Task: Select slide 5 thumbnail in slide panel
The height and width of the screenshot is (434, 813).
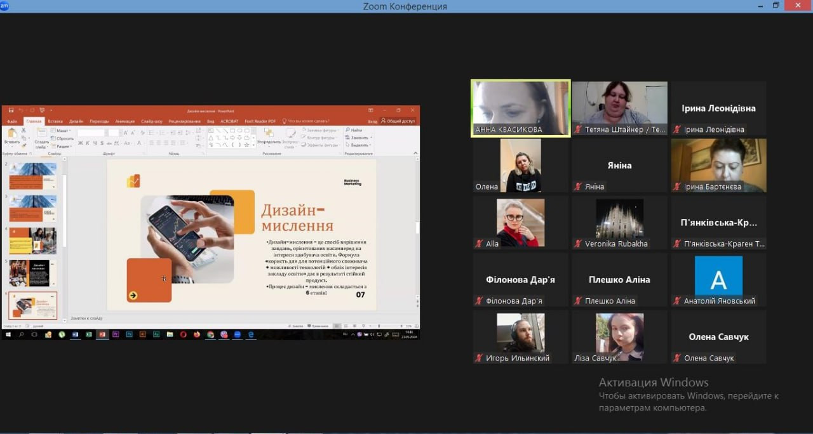Action: pyautogui.click(x=32, y=273)
